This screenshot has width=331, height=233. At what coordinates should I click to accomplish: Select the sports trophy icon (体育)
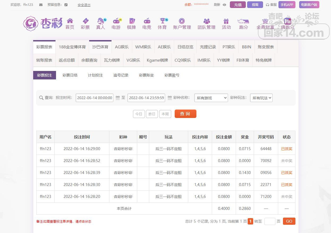pos(162,21)
